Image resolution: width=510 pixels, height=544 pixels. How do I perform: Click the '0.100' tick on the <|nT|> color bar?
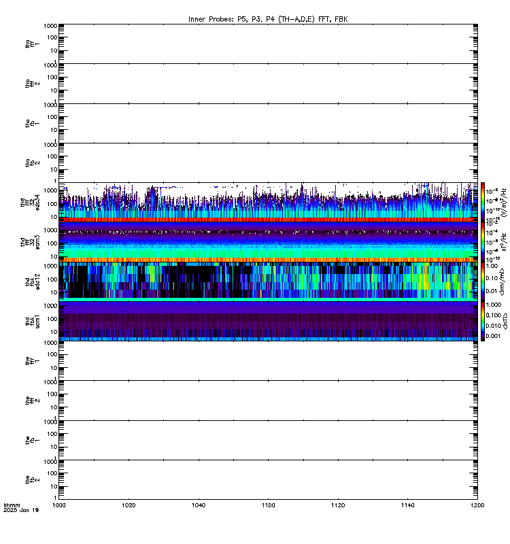(493, 315)
